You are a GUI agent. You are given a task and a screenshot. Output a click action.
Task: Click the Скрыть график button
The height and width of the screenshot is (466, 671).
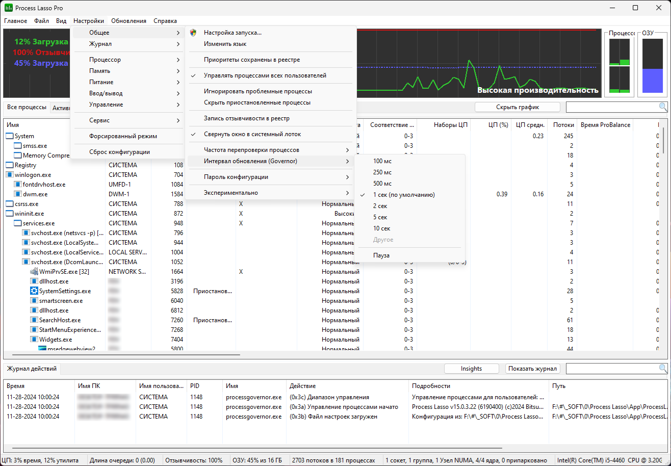point(518,107)
